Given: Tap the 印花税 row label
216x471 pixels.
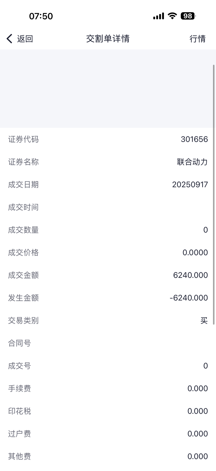Looking at the screenshot, I should click(19, 411).
